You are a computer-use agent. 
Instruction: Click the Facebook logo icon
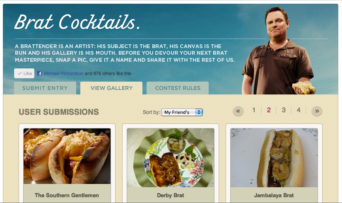point(39,73)
